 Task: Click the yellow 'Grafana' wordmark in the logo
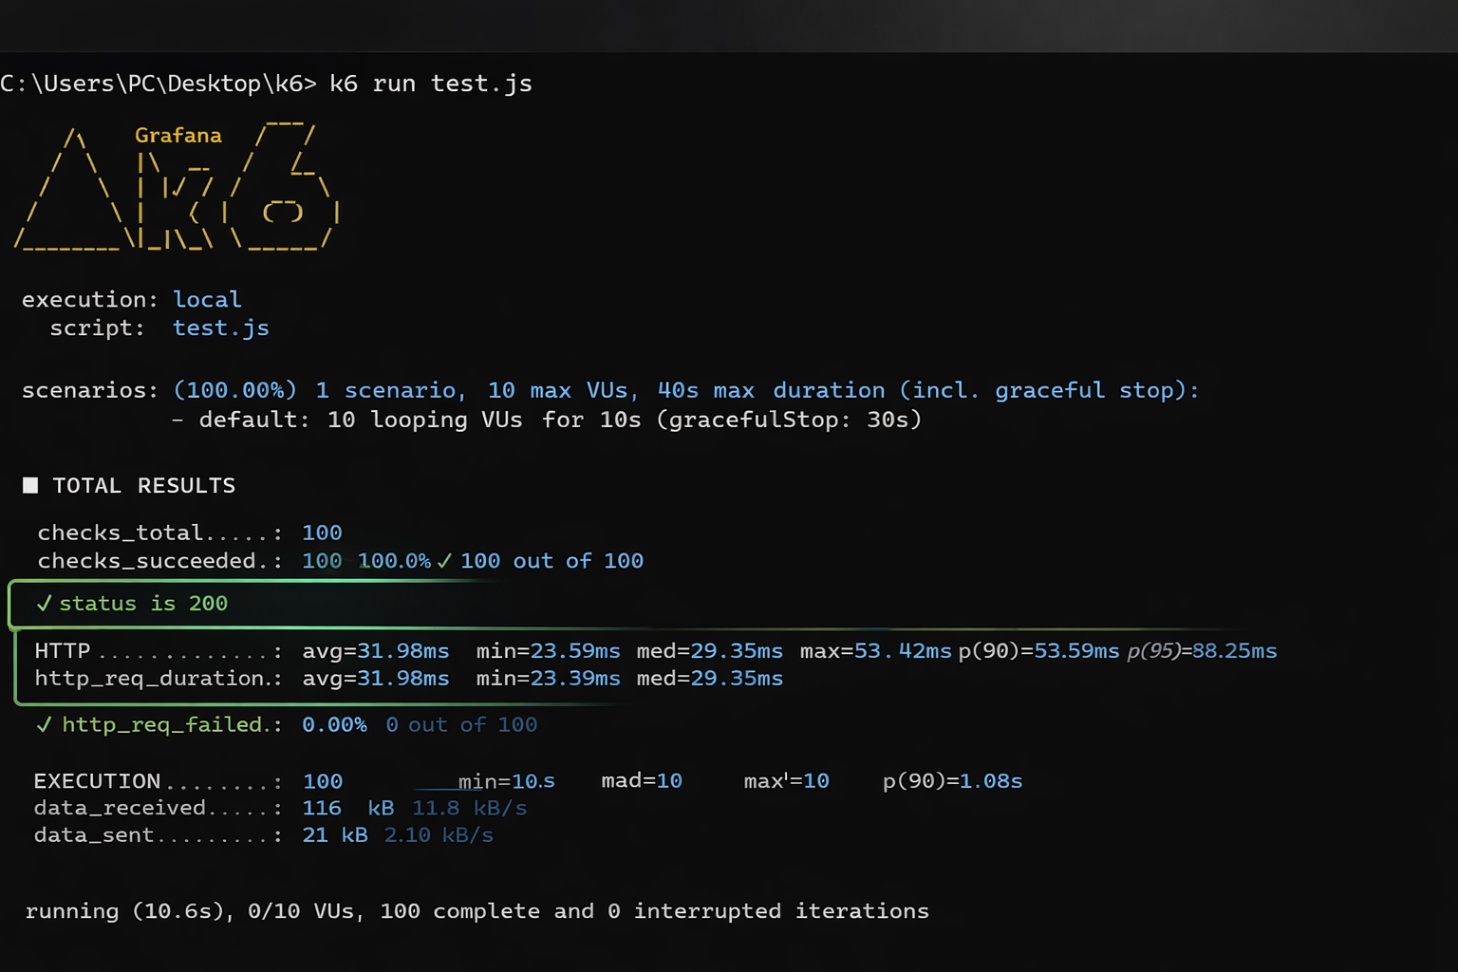178,135
